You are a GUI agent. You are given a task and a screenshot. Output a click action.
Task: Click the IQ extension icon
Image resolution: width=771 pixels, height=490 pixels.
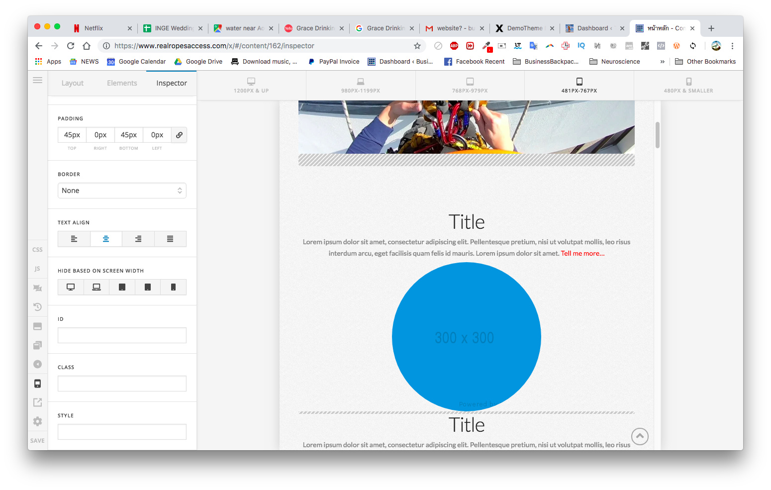pyautogui.click(x=581, y=46)
